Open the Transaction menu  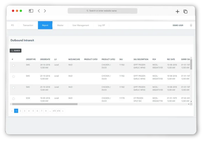coord(28,25)
